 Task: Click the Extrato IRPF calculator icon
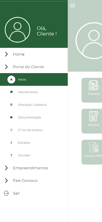[x=94, y=147]
